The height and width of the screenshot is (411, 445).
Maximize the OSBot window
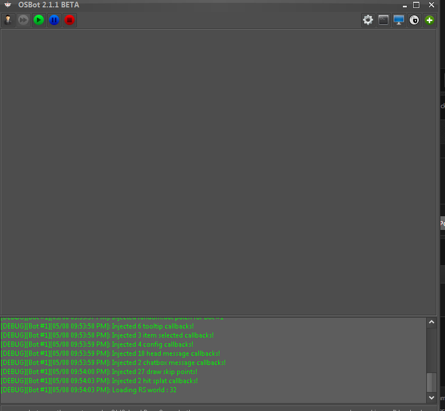pyautogui.click(x=416, y=5)
